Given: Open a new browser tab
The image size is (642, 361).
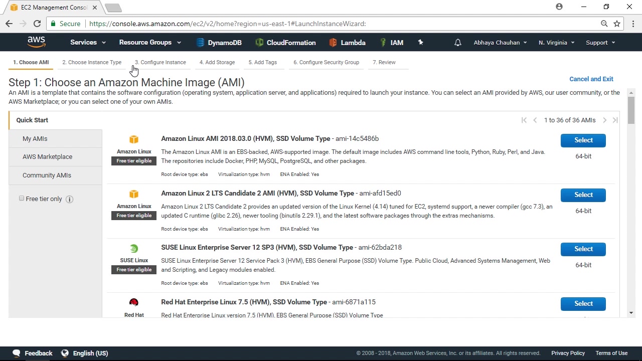Looking at the screenshot, I should point(113,8).
